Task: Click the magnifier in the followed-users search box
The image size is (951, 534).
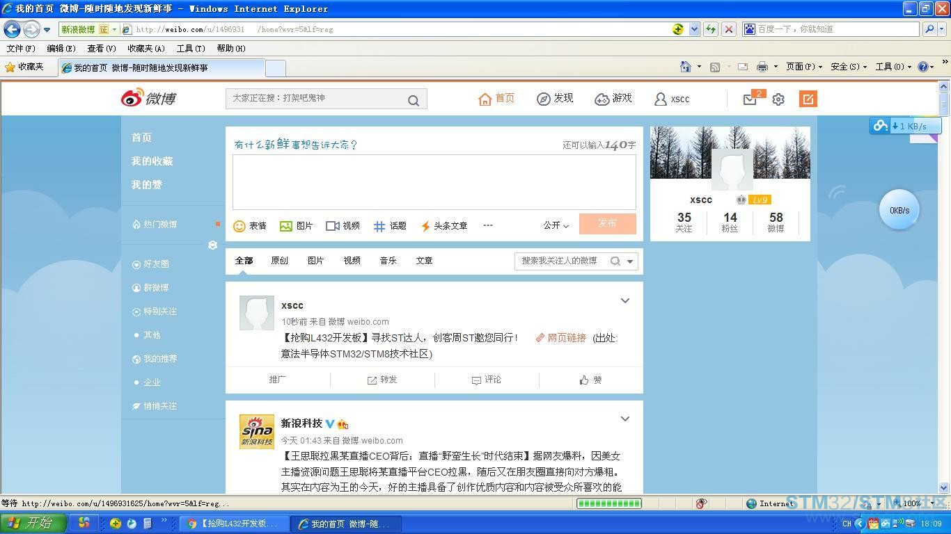Action: (x=615, y=261)
